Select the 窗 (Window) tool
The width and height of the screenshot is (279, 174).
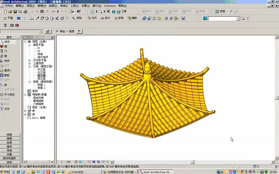6,56
